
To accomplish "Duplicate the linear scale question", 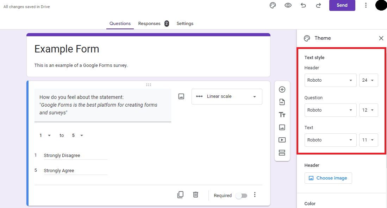I will click(x=180, y=195).
